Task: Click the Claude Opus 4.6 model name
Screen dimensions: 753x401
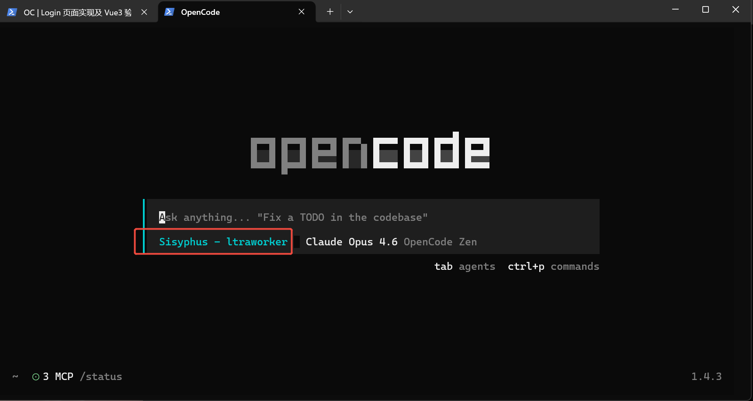Action: 351,242
